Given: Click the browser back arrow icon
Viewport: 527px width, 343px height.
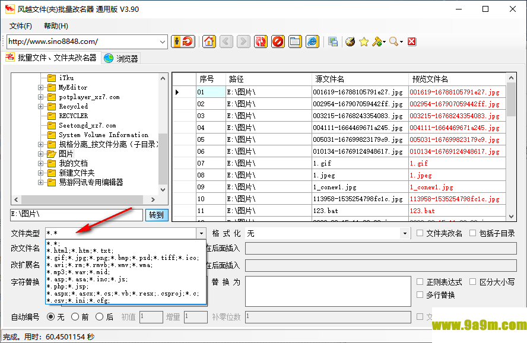Looking at the screenshot, I should (x=226, y=42).
